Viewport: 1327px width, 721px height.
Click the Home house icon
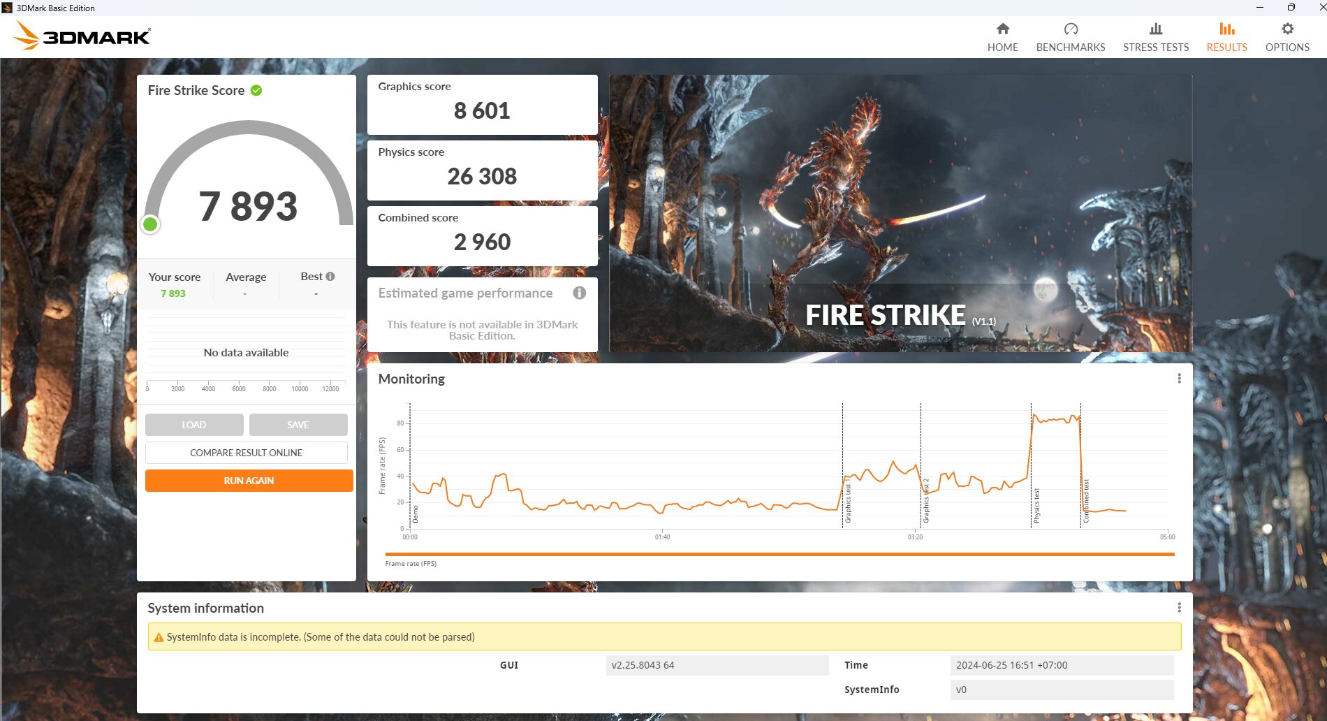pyautogui.click(x=1003, y=29)
